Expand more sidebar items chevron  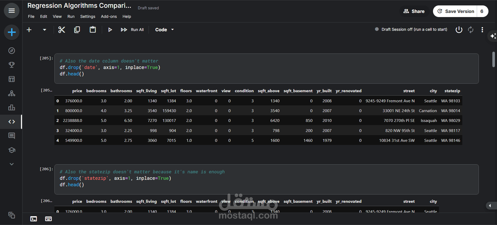(12, 164)
